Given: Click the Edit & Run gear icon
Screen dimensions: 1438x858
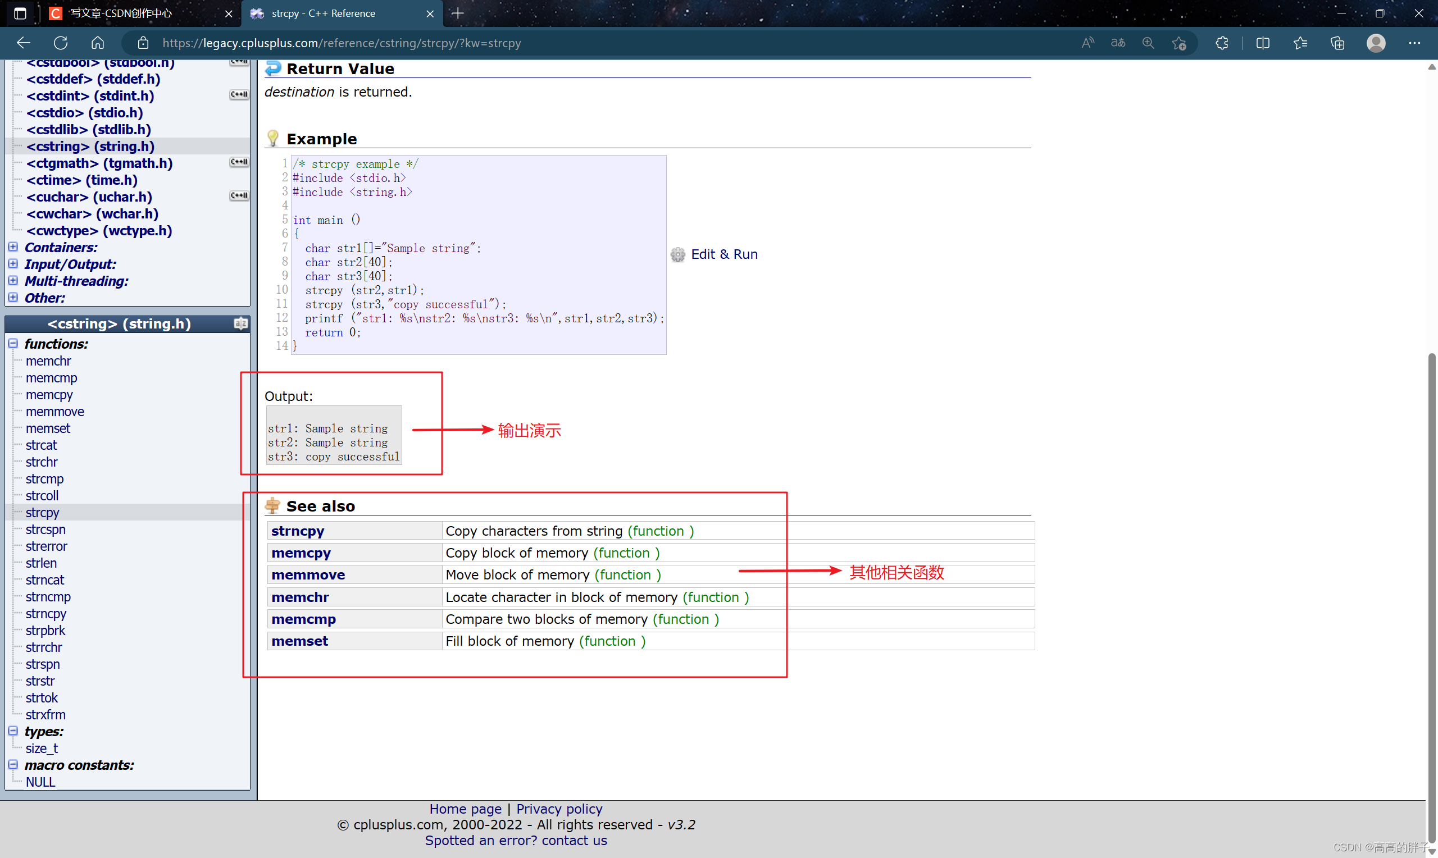Looking at the screenshot, I should tap(677, 254).
